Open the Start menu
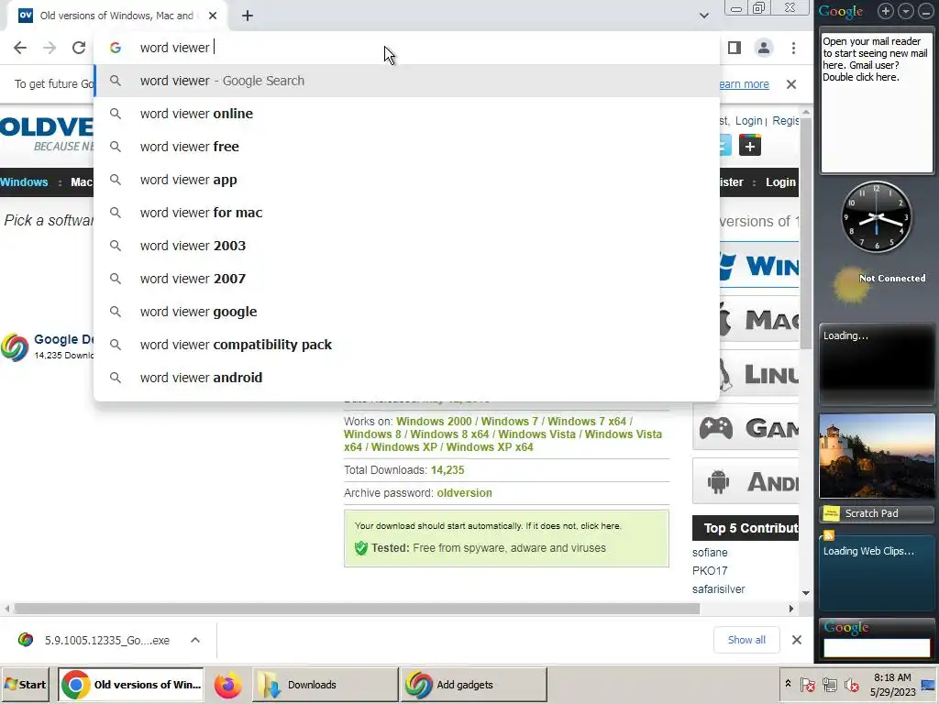This screenshot has height=704, width=939. (25, 684)
